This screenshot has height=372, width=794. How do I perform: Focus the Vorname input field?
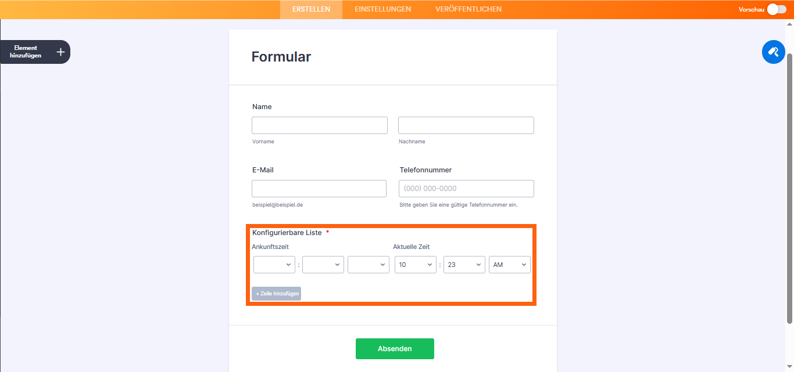[x=320, y=125]
